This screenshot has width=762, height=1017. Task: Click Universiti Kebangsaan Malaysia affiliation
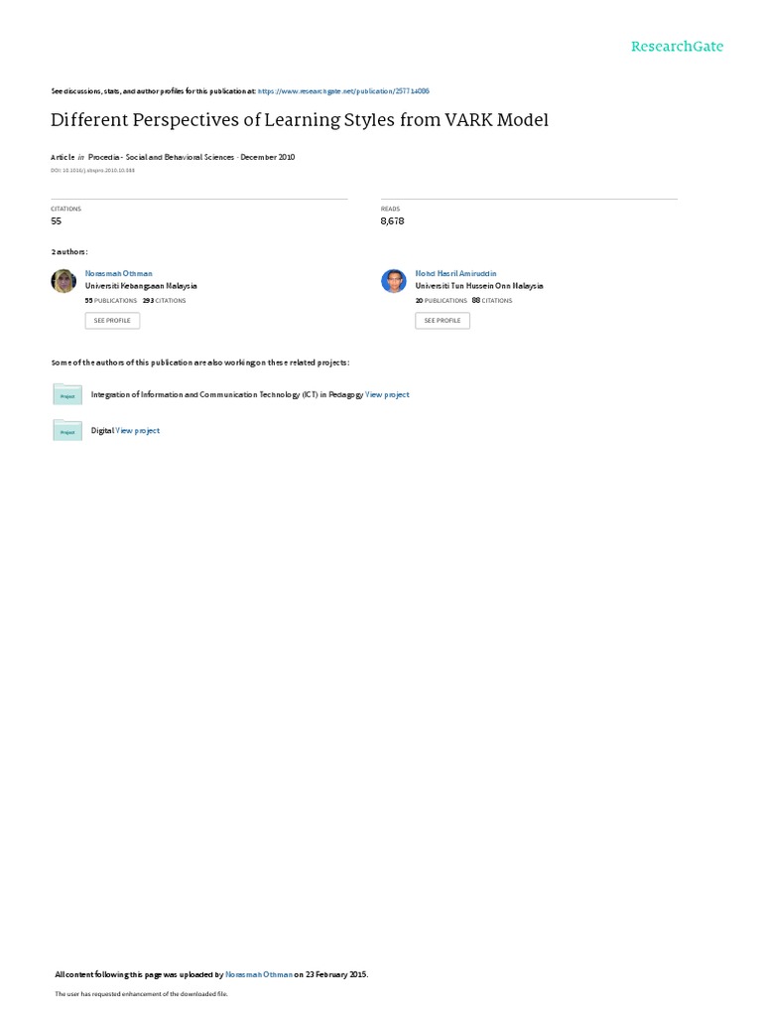pyautogui.click(x=141, y=286)
